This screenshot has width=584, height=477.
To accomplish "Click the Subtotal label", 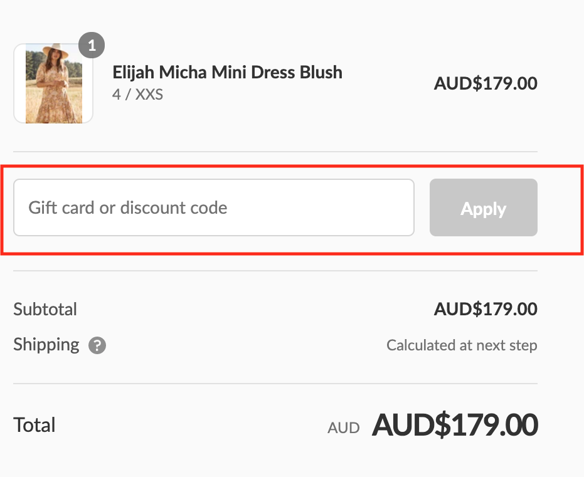I will click(x=45, y=309).
